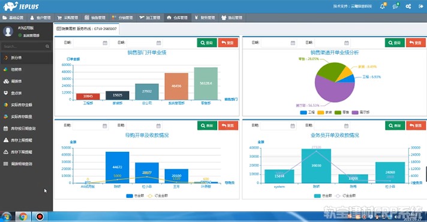Focus first date field in 销售渠道开单业绩分析 panel
427x222 pixels.
tap(279, 43)
